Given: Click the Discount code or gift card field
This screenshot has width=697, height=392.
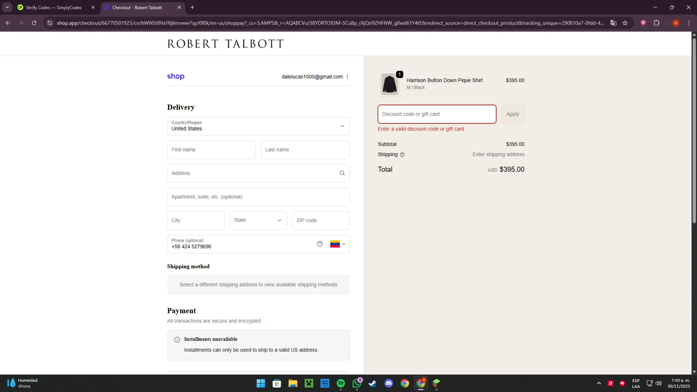Looking at the screenshot, I should pyautogui.click(x=437, y=114).
